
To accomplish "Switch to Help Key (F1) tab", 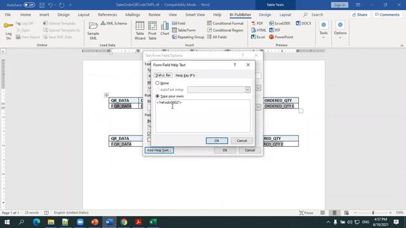I will click(x=185, y=75).
